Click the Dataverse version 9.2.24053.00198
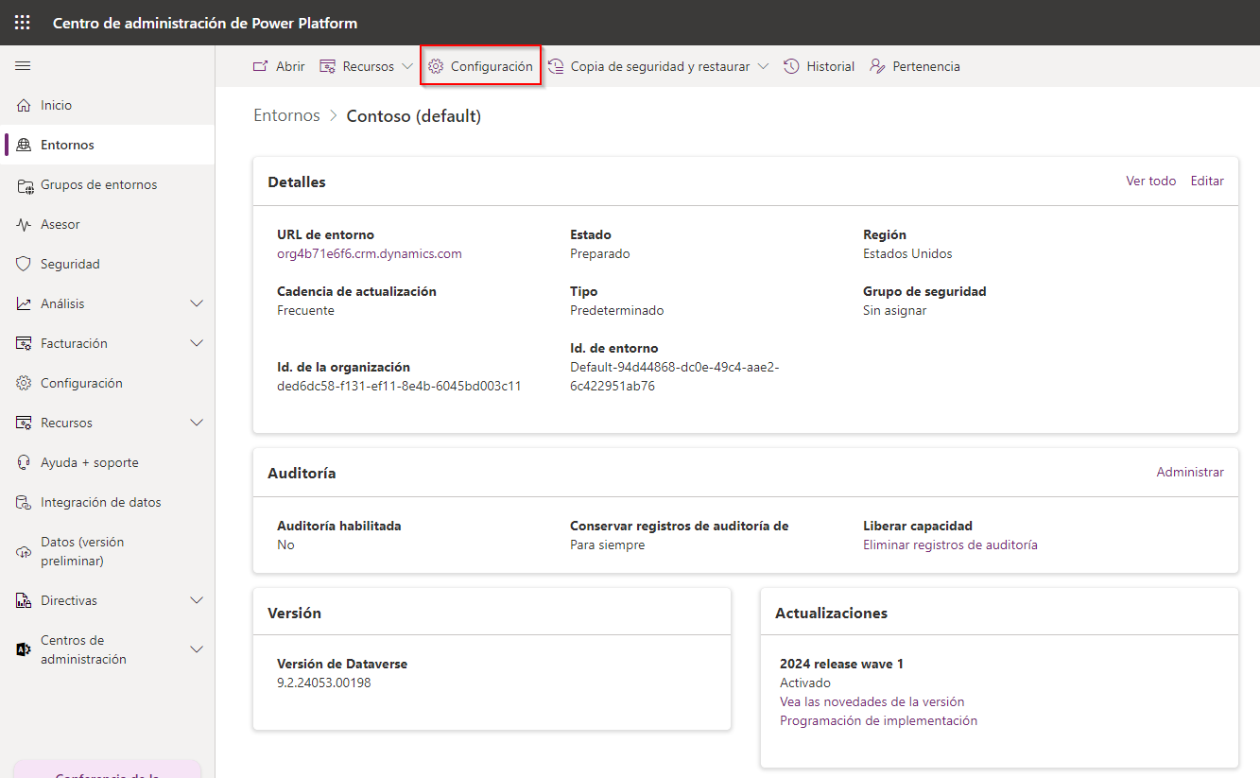This screenshot has height=778, width=1260. click(324, 683)
